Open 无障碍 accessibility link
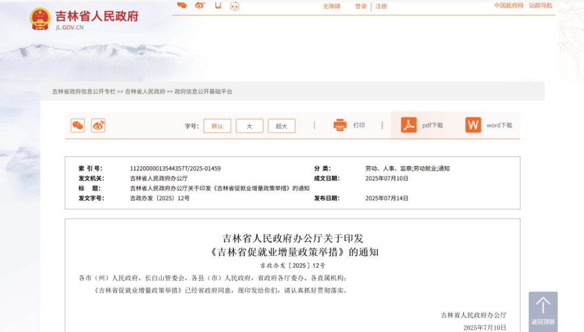Viewport: 584px width, 332px height. (331, 6)
